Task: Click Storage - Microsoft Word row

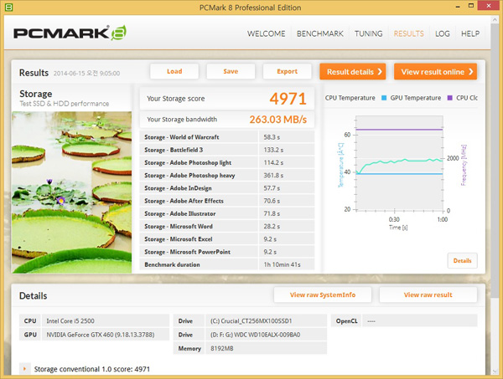Action: (227, 226)
